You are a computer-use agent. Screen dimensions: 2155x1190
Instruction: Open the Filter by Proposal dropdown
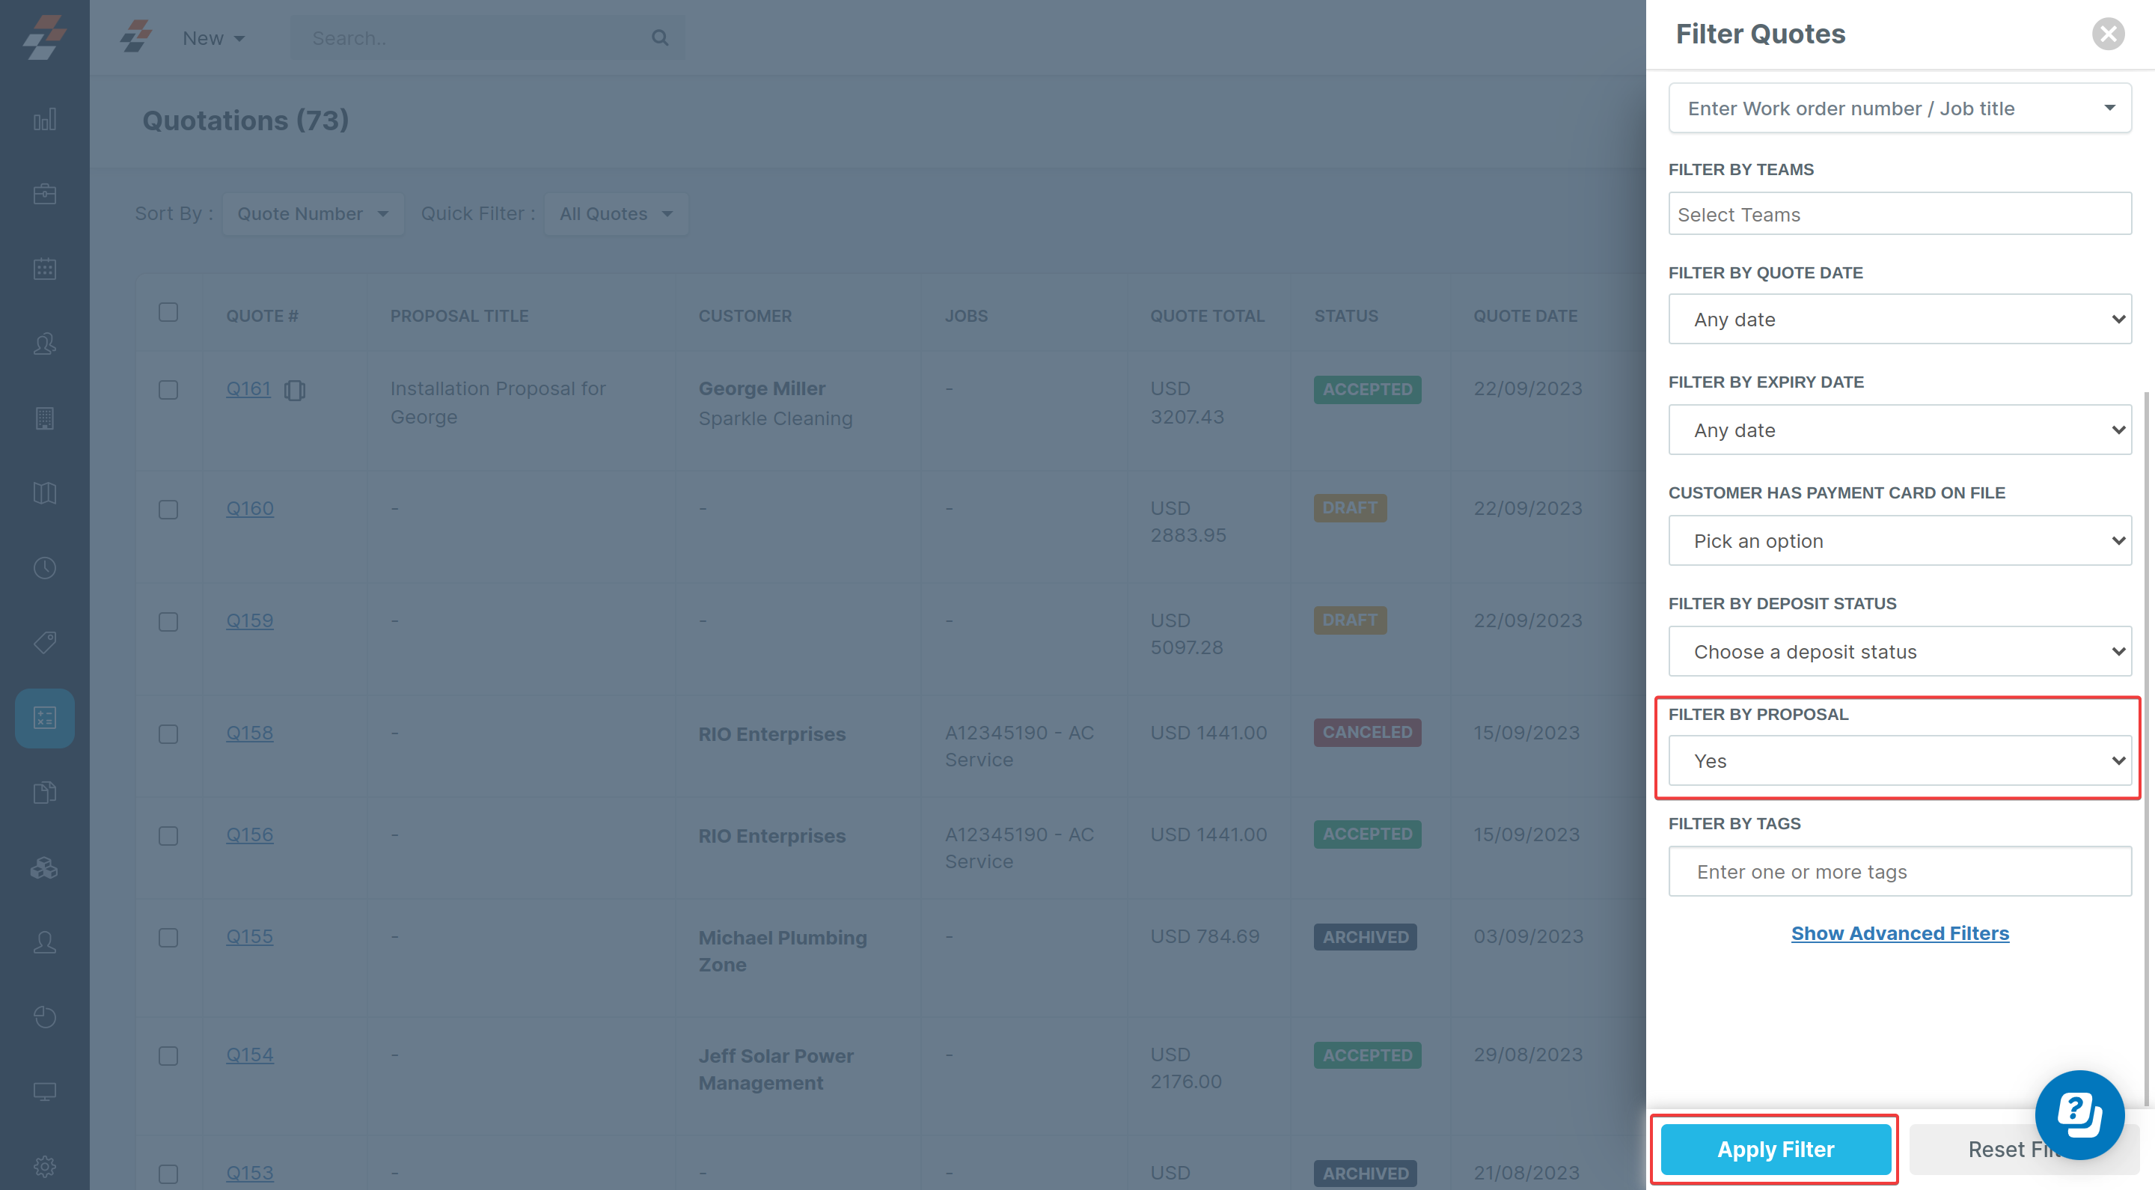1899,760
